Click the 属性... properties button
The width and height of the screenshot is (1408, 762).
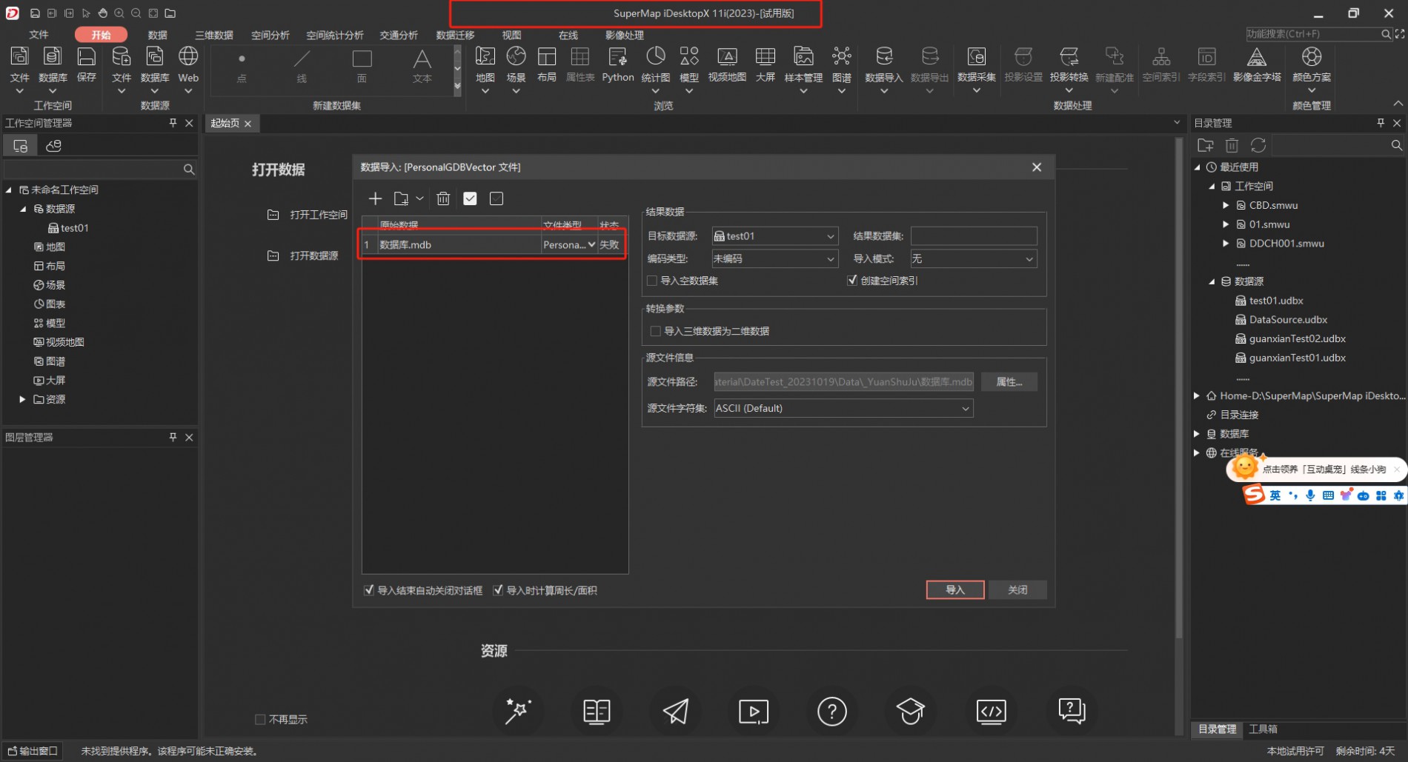(1009, 381)
